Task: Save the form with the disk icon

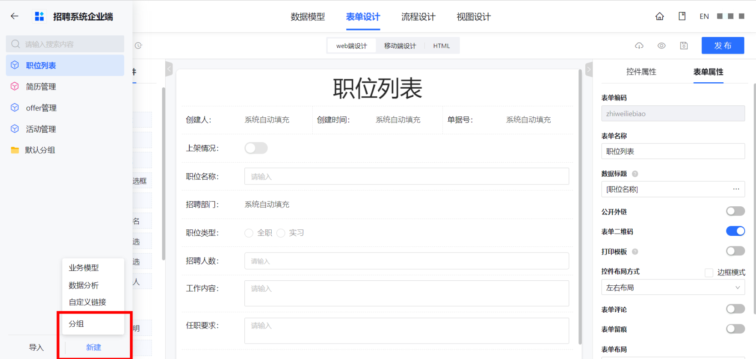Action: [684, 45]
